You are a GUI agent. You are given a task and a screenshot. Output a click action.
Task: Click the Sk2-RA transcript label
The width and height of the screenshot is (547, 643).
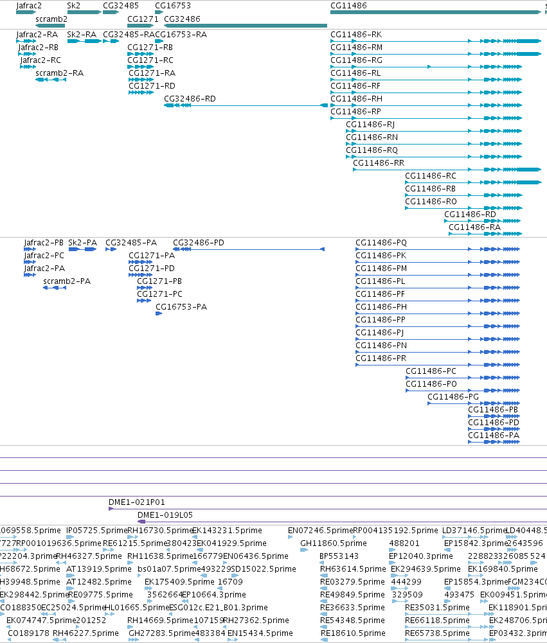[x=82, y=35]
